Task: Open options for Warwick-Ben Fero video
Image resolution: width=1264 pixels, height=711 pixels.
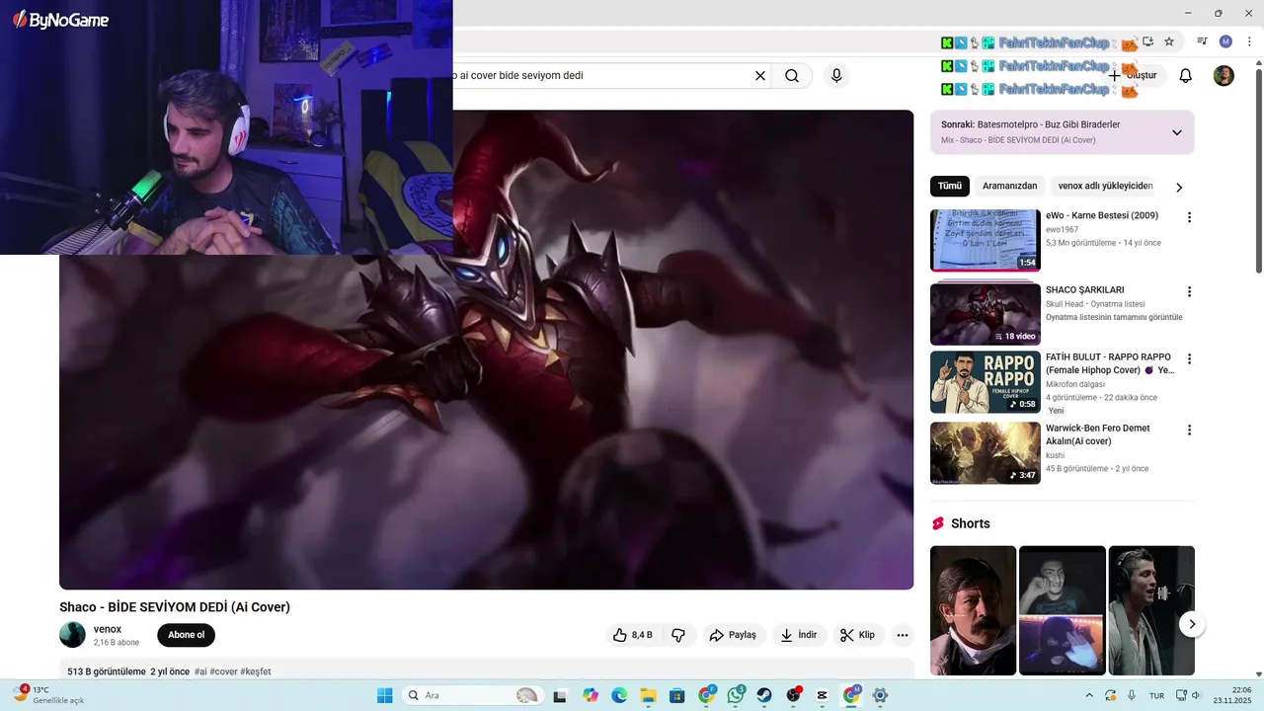Action: pos(1189,431)
